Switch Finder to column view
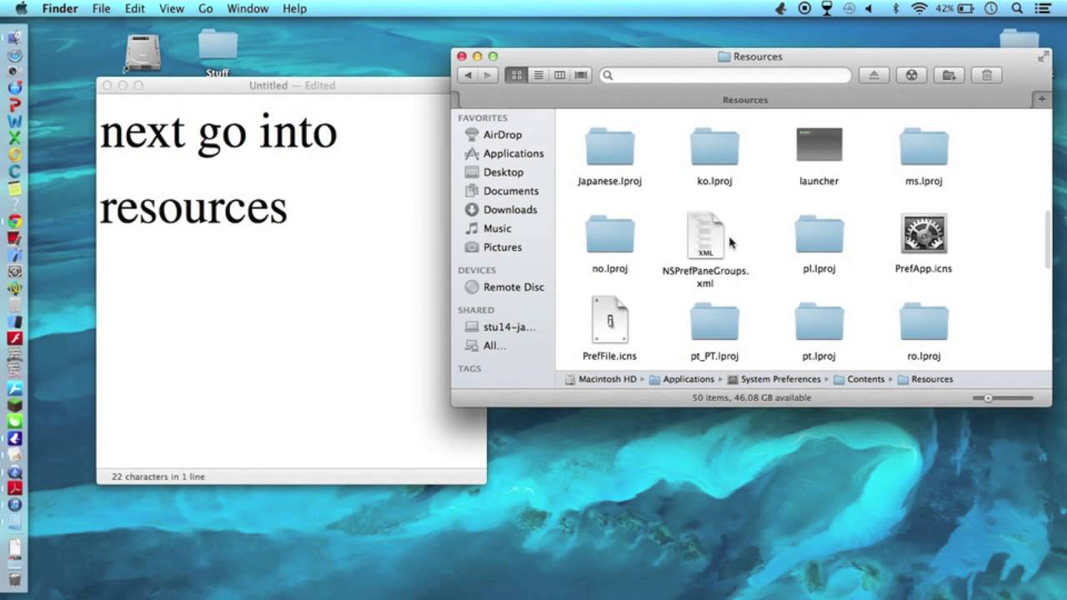Viewport: 1067px width, 600px height. tap(559, 75)
